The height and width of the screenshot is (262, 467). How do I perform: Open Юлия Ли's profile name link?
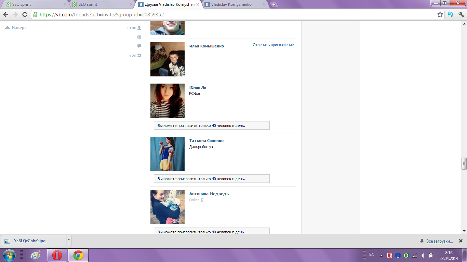[198, 87]
